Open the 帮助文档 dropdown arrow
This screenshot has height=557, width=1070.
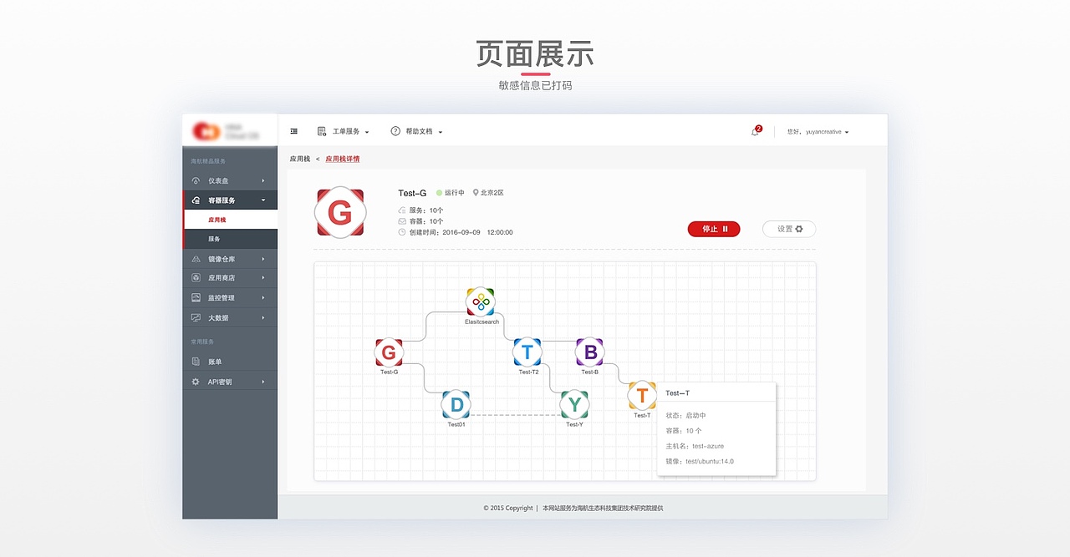tap(441, 132)
